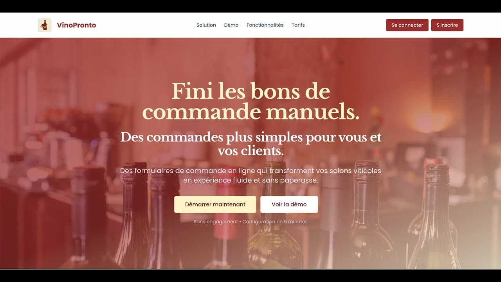This screenshot has width=501, height=282.
Task: Click the Sans engagement note text
Action: pyautogui.click(x=216, y=222)
